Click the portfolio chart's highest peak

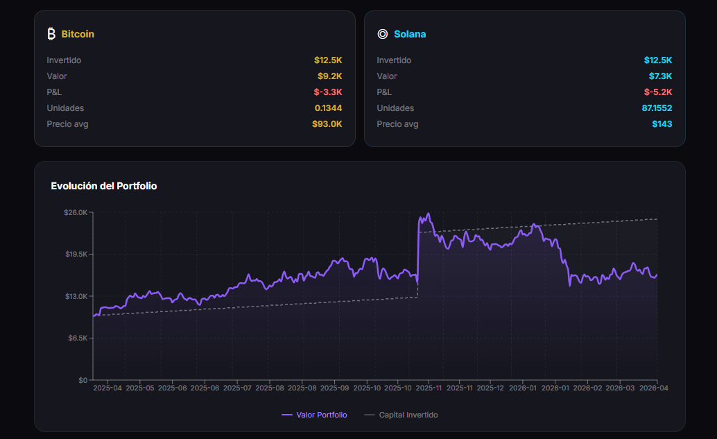pos(429,214)
